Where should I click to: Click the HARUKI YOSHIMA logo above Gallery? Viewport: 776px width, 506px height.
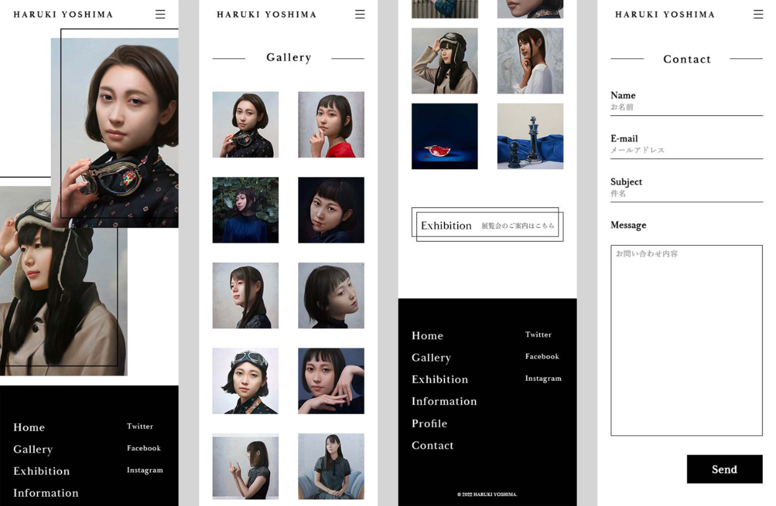266,14
